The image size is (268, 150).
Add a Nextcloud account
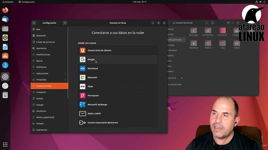118,68
